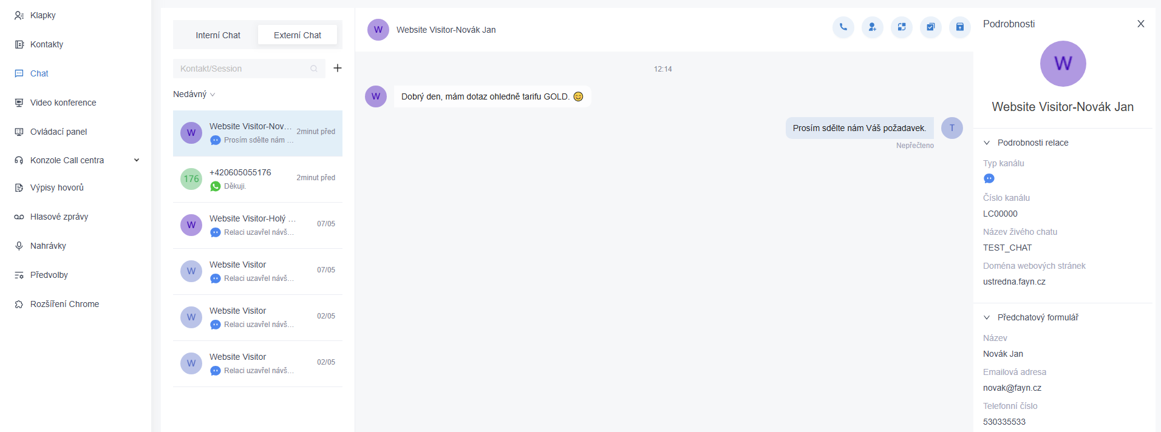
Task: Click the archive box icon in header
Action: (x=959, y=27)
